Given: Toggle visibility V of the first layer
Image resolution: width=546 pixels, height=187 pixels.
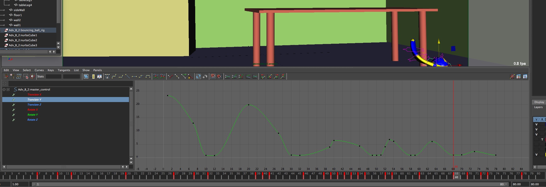Looking at the screenshot, I should click(536, 124).
